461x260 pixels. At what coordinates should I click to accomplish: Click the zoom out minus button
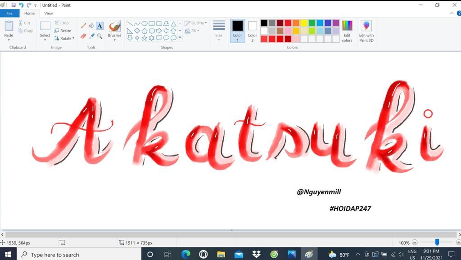click(415, 242)
